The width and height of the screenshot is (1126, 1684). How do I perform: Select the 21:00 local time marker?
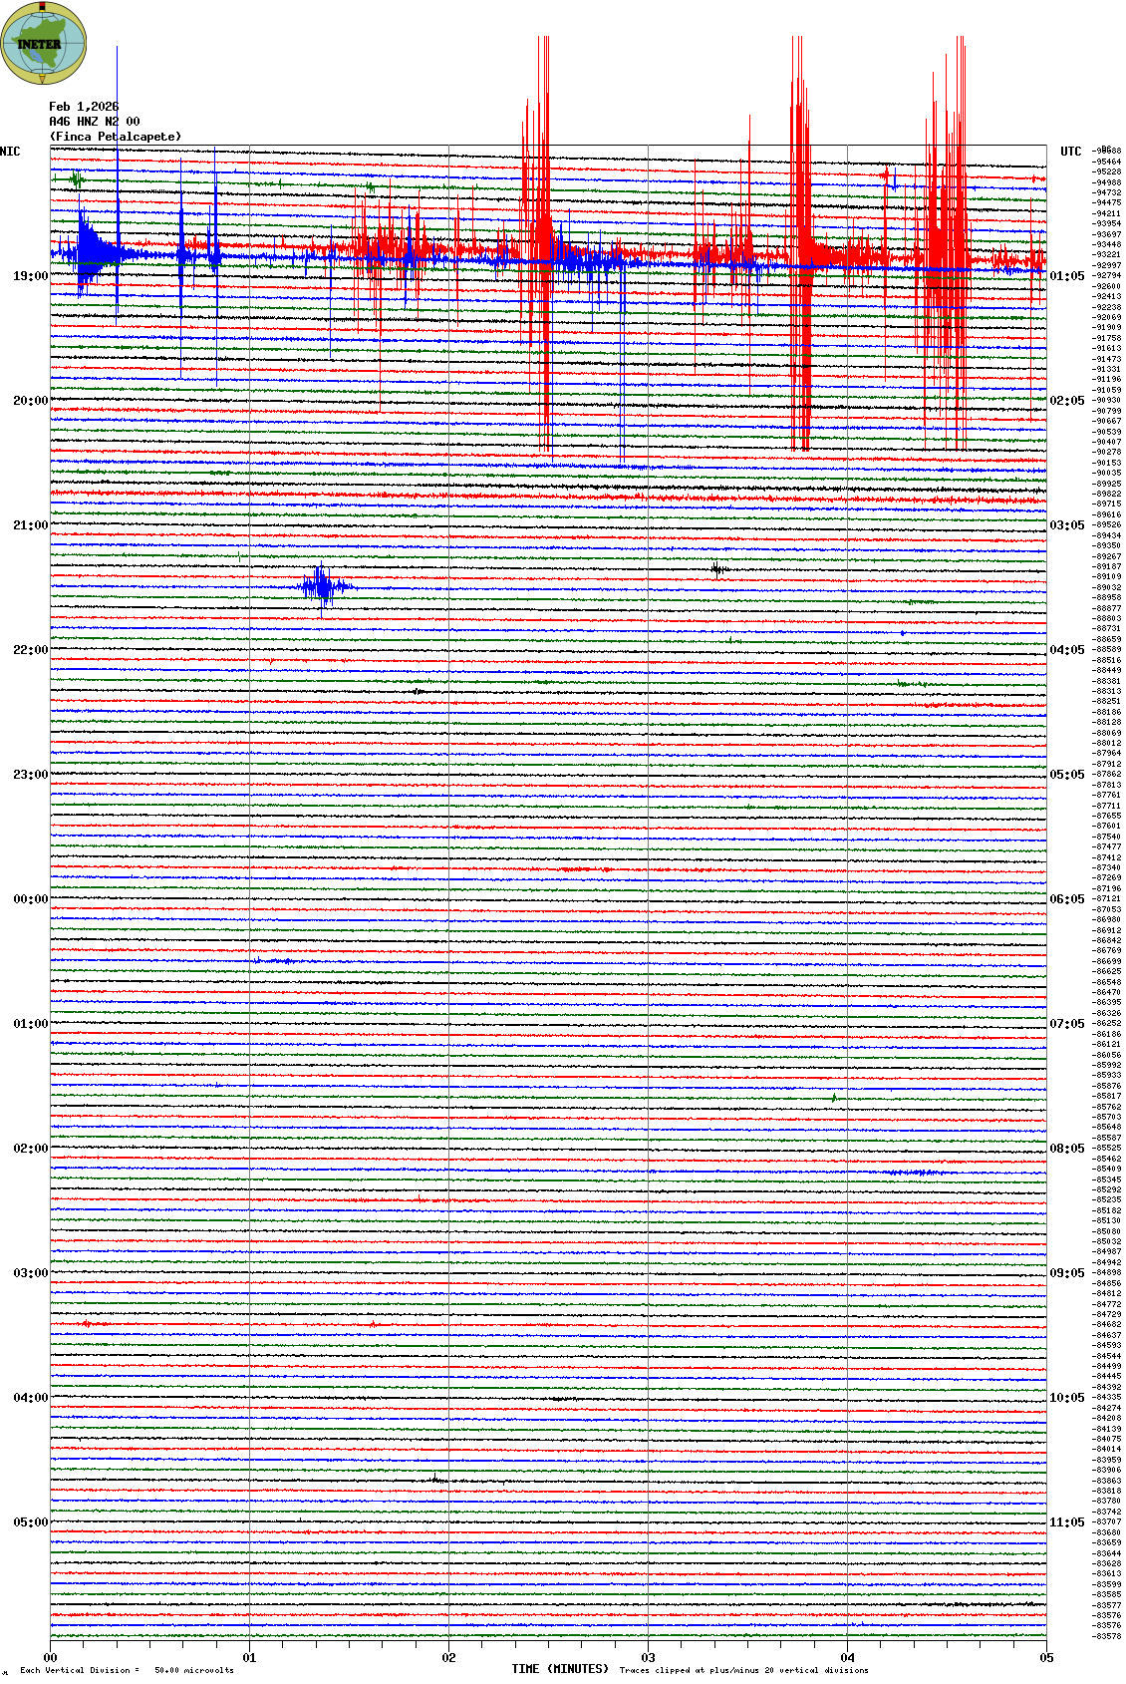click(30, 525)
